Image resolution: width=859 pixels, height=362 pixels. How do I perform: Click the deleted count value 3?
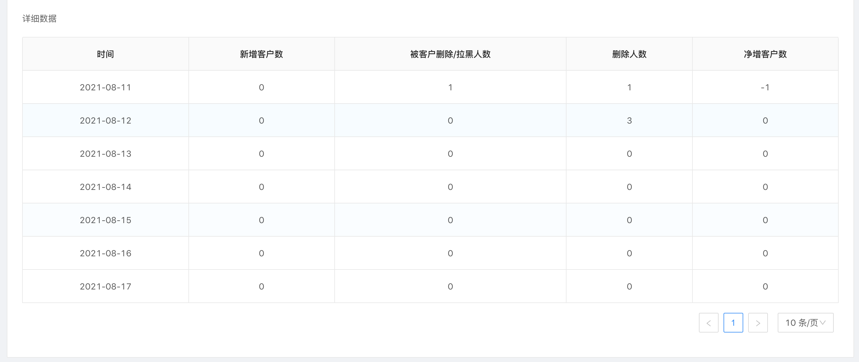629,121
